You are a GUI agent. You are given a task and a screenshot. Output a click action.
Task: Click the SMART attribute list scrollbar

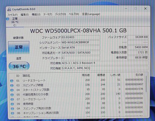click(146, 84)
